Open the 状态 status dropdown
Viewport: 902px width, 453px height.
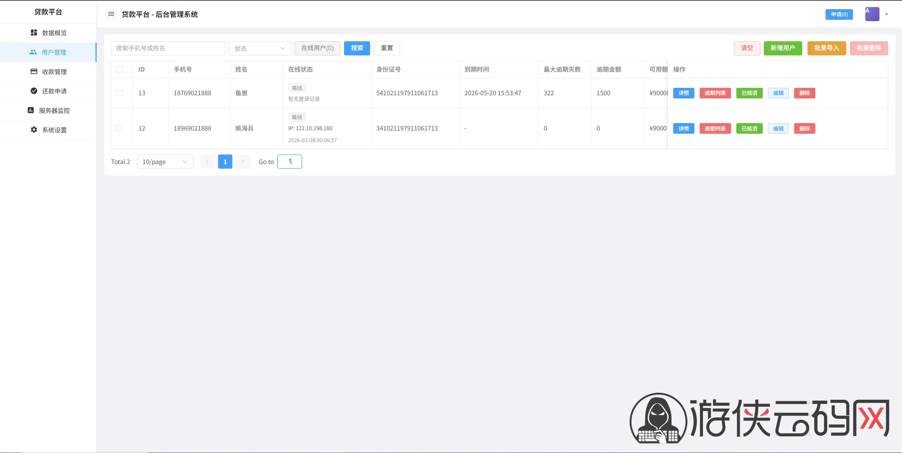pyautogui.click(x=260, y=48)
